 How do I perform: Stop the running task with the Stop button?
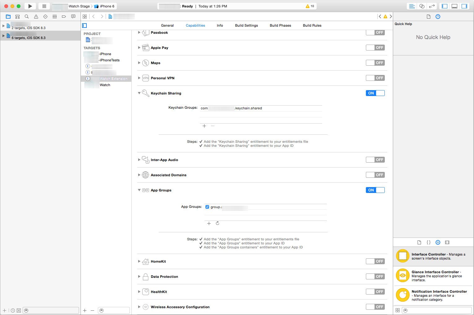(x=44, y=6)
